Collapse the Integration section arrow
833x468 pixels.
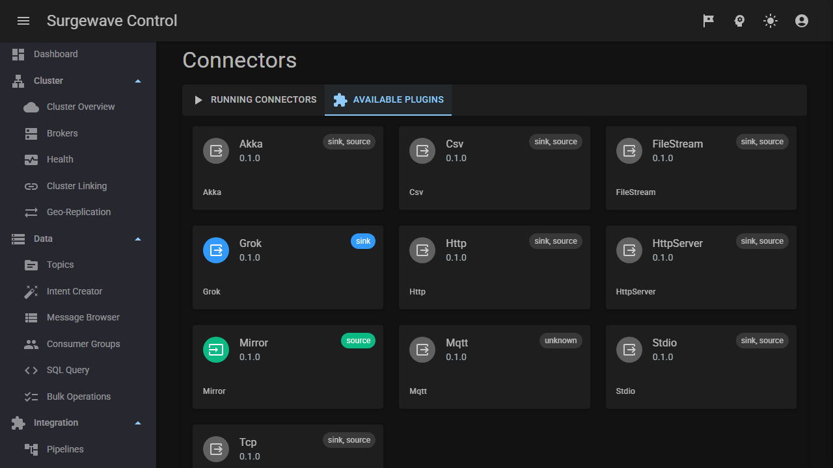[x=137, y=423]
